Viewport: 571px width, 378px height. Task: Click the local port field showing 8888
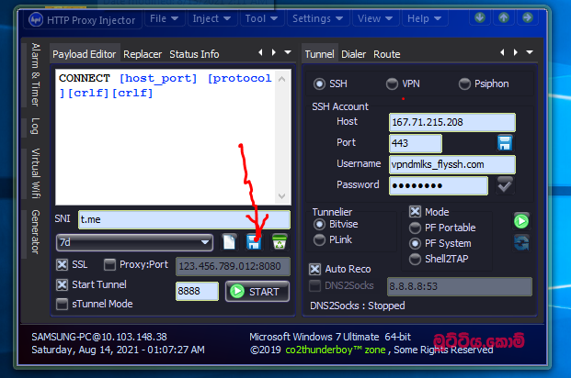[x=197, y=291]
